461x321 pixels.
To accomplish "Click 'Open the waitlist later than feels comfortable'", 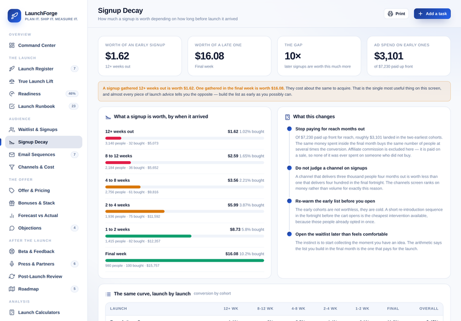I will pos(341,234).
